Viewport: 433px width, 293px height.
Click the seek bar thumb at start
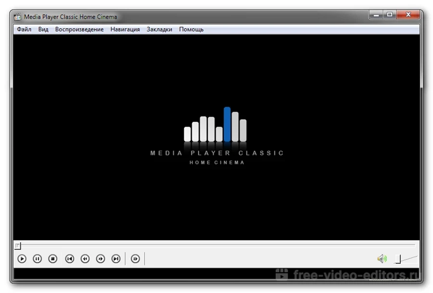coord(18,245)
